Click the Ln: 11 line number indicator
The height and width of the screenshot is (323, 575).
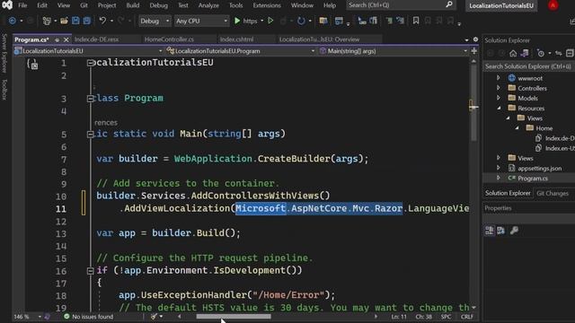click(399, 317)
